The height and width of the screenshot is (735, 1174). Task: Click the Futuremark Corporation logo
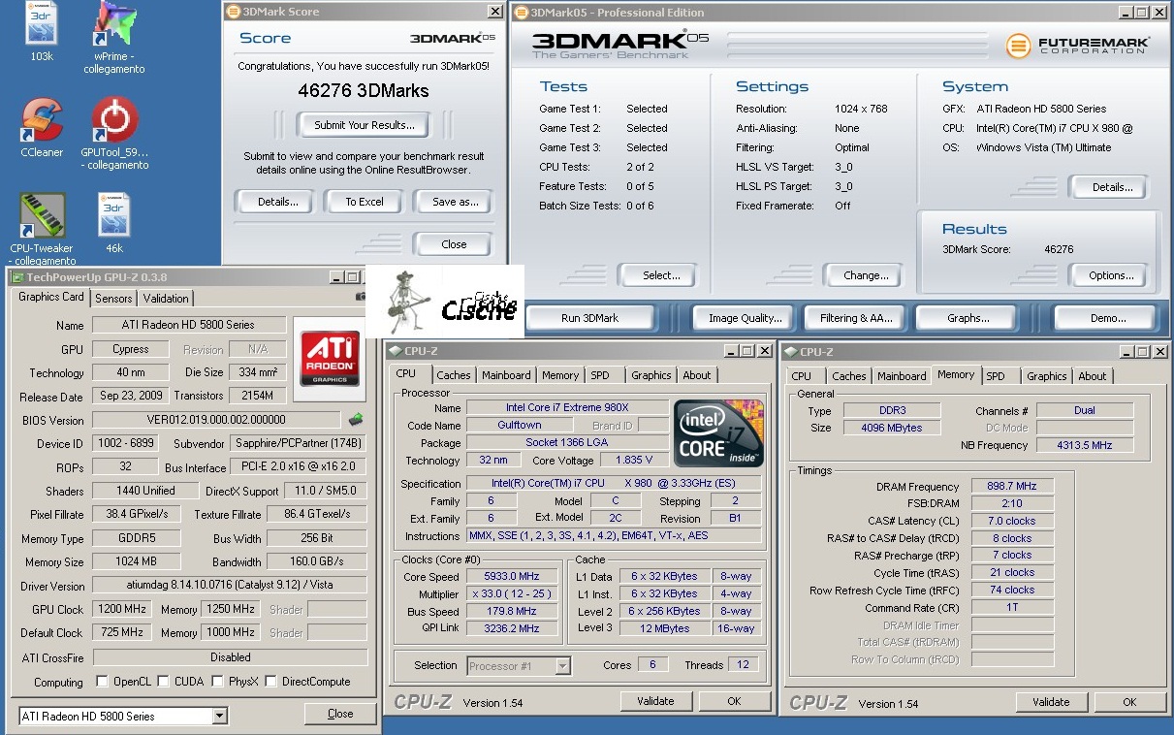tap(1077, 46)
